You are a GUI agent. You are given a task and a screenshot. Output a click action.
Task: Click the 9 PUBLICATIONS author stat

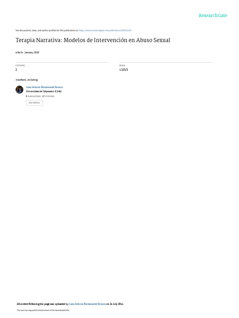pos(33,96)
